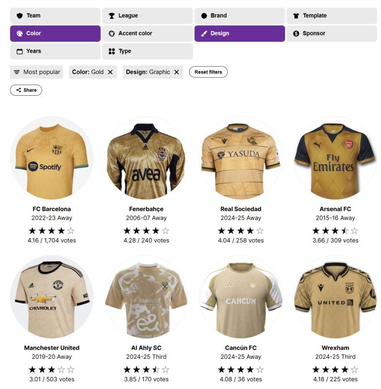Click the dollar icon on the Sponsor filter
The height and width of the screenshot is (389, 381).
[x=296, y=34]
